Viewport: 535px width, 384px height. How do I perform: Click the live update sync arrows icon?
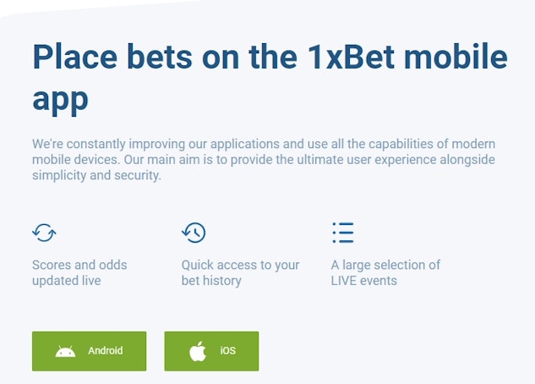click(x=44, y=233)
